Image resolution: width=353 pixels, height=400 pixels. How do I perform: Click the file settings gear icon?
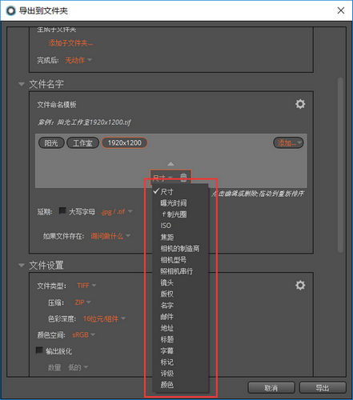[300, 285]
